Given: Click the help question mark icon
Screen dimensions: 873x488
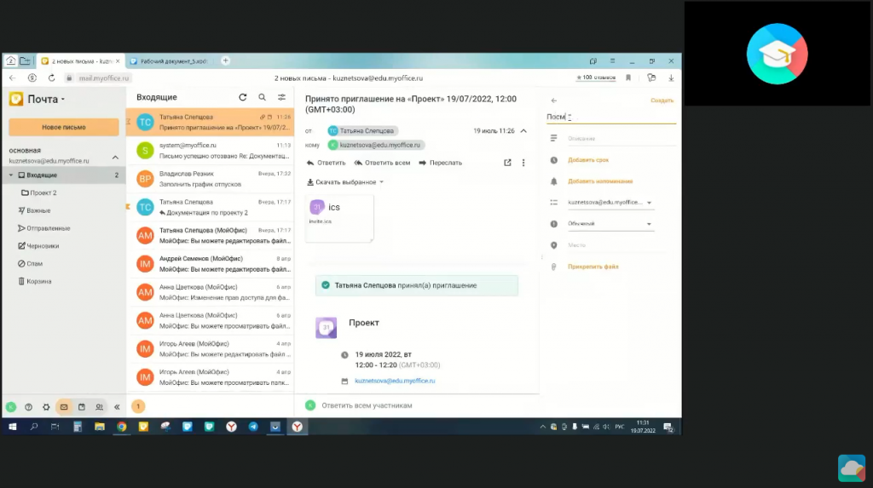Looking at the screenshot, I should [28, 407].
